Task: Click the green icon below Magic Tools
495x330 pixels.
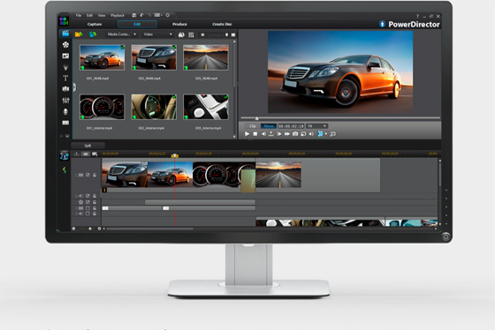Action: pyautogui.click(x=64, y=170)
